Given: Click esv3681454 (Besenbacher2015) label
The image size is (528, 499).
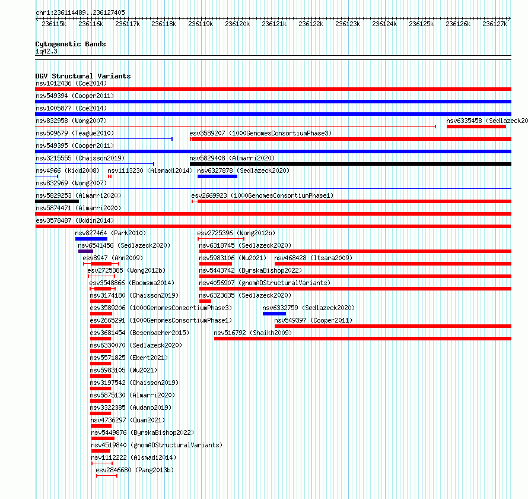Looking at the screenshot, I should pyautogui.click(x=140, y=333).
